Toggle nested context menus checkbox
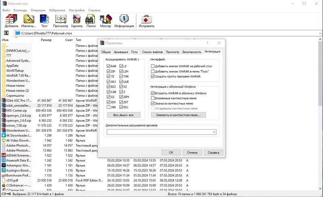This screenshot has height=197, width=323. pos(153,98)
